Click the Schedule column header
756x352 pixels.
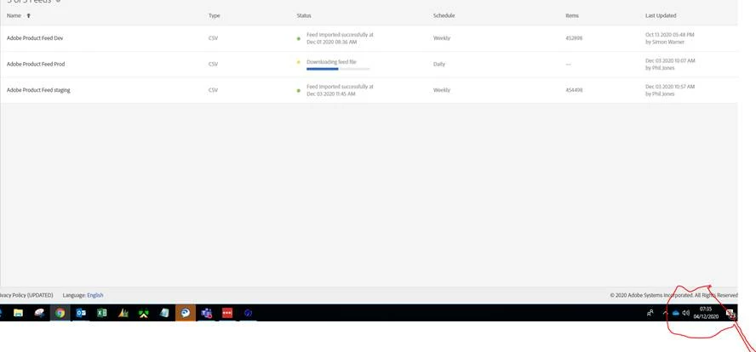click(x=444, y=16)
